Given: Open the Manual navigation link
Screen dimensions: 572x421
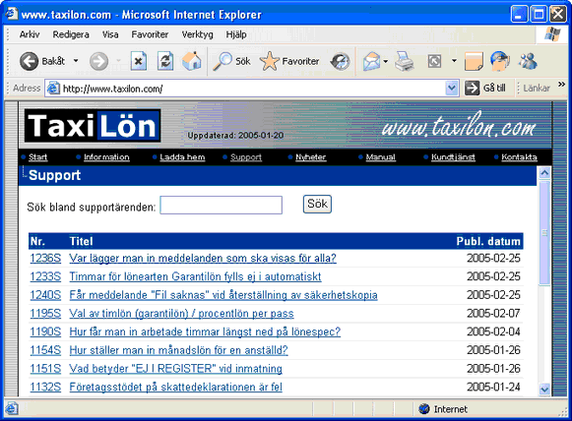Looking at the screenshot, I should coord(380,157).
